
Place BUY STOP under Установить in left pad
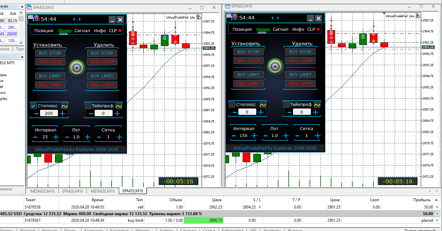point(50,53)
